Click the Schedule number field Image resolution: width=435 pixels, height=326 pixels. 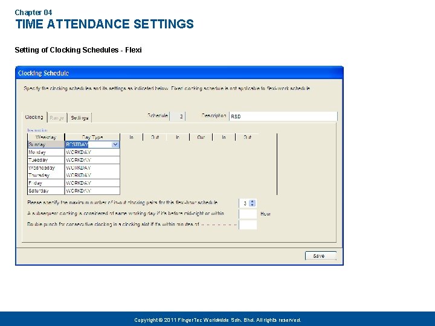tap(178, 117)
